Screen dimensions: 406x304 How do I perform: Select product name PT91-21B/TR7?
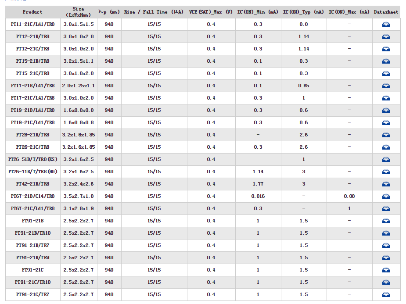tap(32, 246)
